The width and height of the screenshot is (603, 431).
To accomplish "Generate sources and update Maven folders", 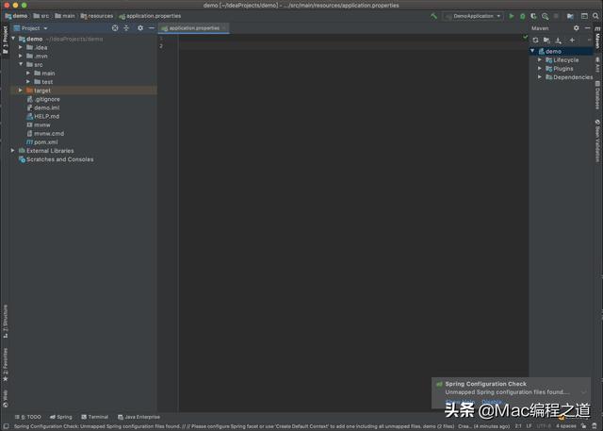I will tap(546, 40).
